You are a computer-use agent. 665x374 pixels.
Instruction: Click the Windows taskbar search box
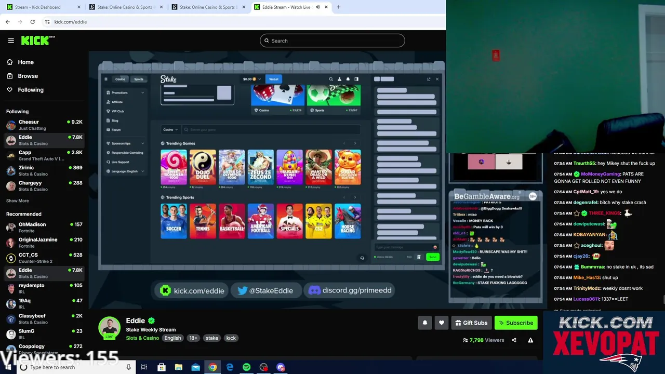75,367
